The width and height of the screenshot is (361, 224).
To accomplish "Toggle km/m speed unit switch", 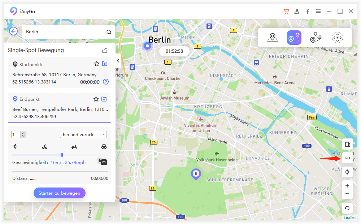I will (103, 161).
